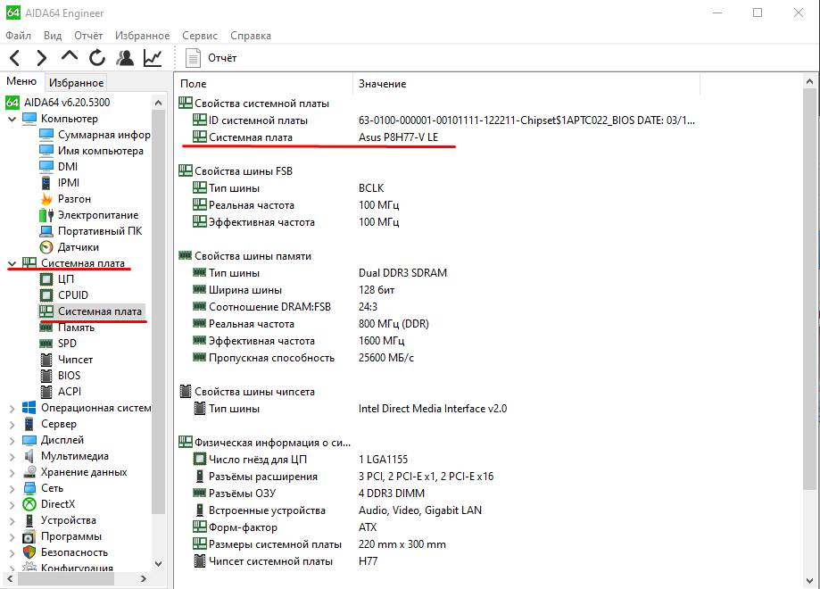Switch to the Меню tab
Viewport: 820px width, 589px height.
tap(21, 81)
